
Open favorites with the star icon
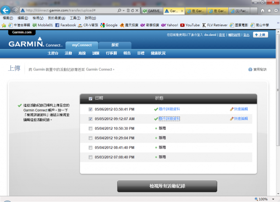click(x=269, y=10)
